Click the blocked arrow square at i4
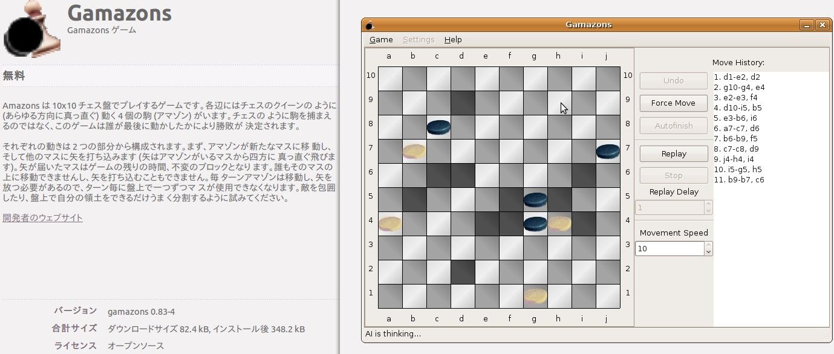The height and width of the screenshot is (354, 834). click(584, 224)
